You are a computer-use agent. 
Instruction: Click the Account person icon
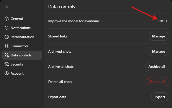(7, 73)
